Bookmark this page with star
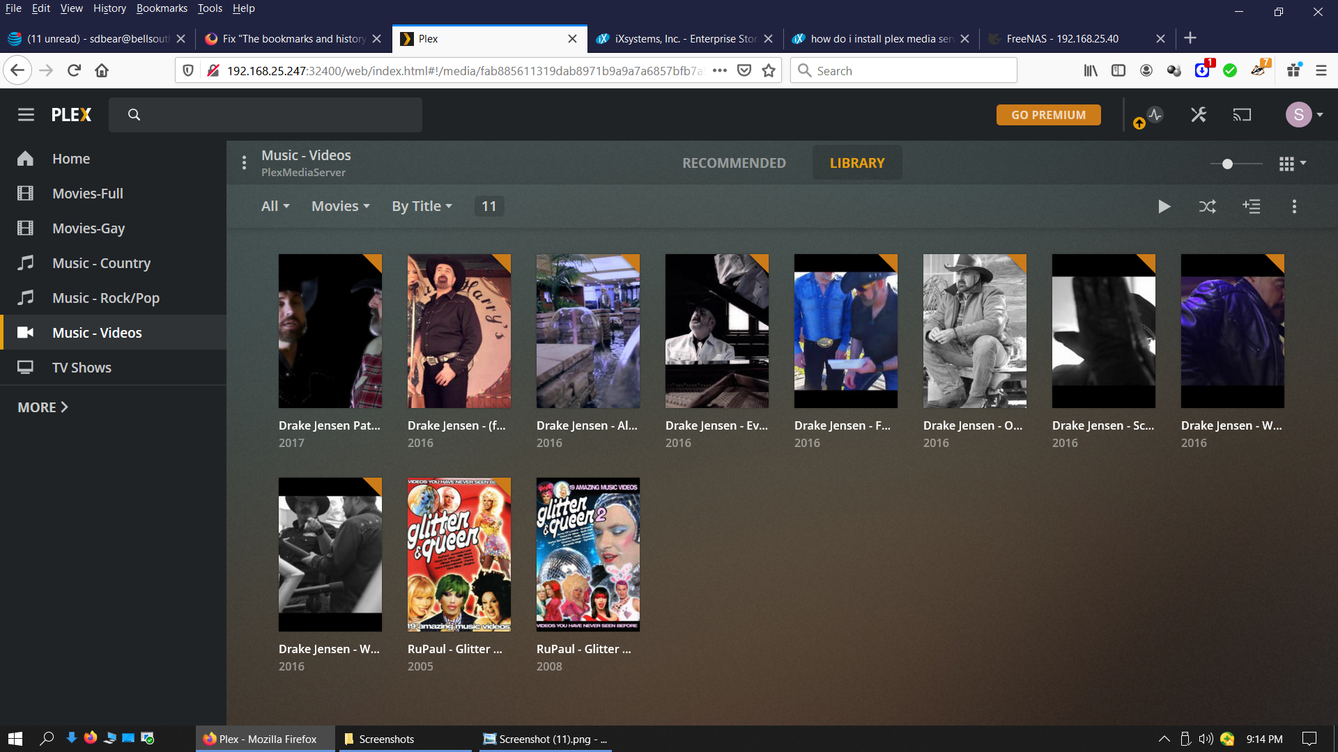The width and height of the screenshot is (1338, 752). pos(769,70)
